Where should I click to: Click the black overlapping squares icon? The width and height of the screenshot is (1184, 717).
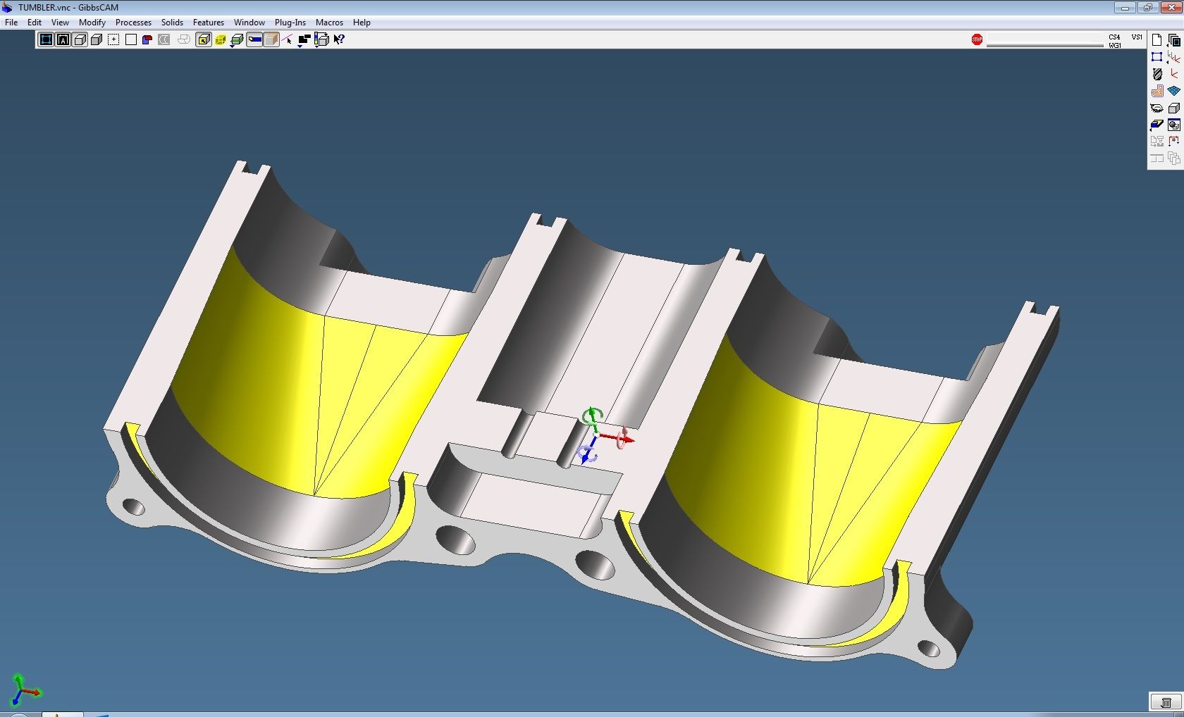[304, 39]
